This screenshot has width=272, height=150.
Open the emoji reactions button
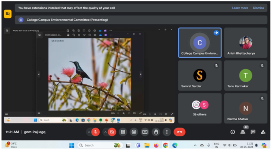134,132
